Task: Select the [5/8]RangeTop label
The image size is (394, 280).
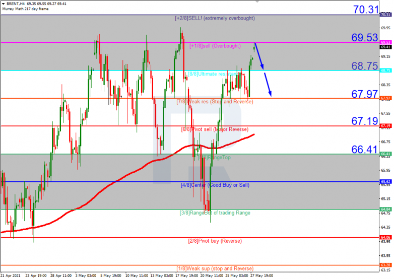Action: pyautogui.click(x=214, y=157)
